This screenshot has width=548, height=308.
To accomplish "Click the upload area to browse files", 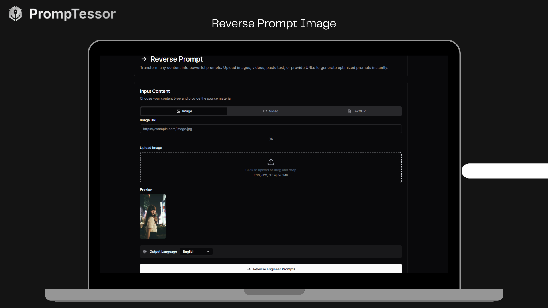I will click(x=271, y=167).
